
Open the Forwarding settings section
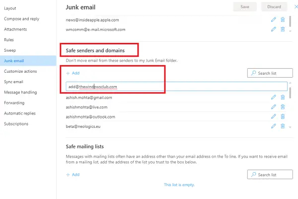pos(15,103)
